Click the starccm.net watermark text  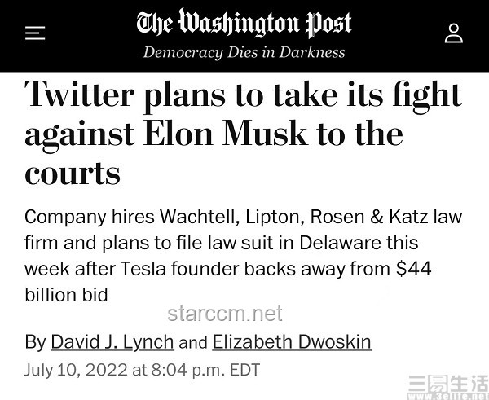[225, 314]
